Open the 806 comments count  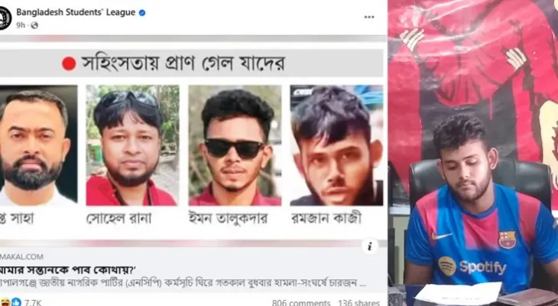pyautogui.click(x=301, y=303)
